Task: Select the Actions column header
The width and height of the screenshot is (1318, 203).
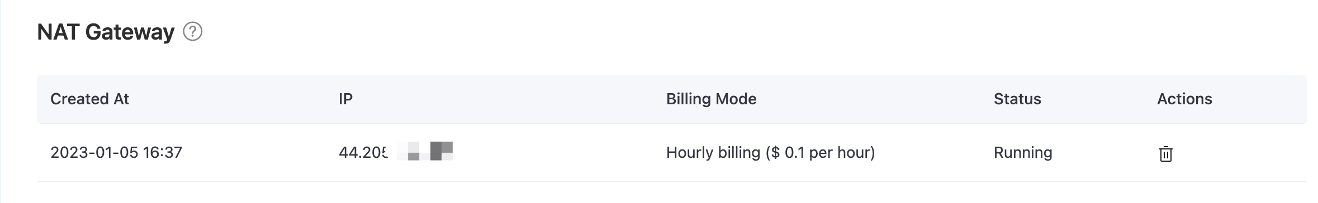Action: [1184, 99]
